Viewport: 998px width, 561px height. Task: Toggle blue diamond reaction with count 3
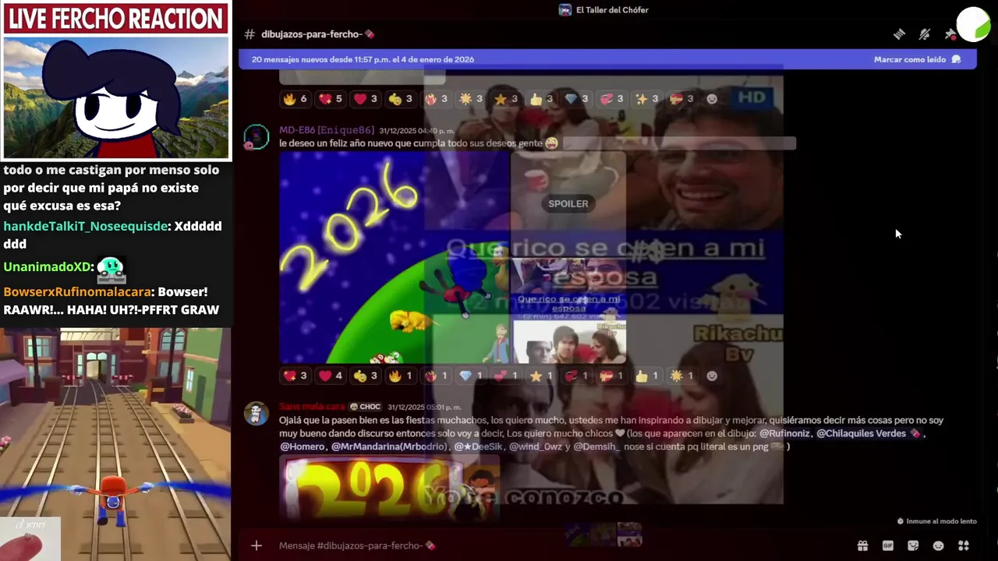coord(576,99)
